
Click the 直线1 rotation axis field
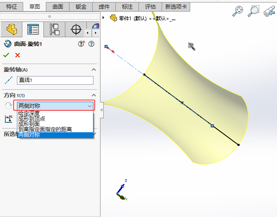click(55, 80)
